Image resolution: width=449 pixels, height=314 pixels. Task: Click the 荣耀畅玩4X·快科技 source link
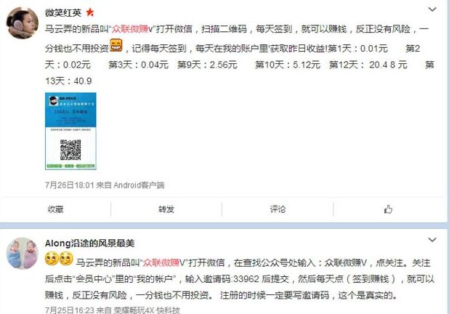(x=147, y=310)
